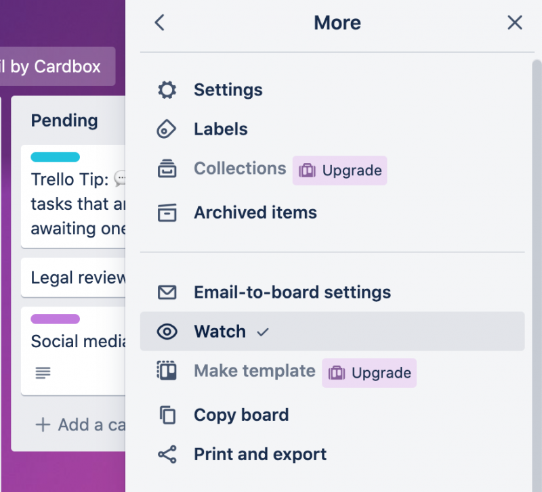Click the teal label on the Trello Tip card
Screen dimensions: 542x492
[x=54, y=156]
